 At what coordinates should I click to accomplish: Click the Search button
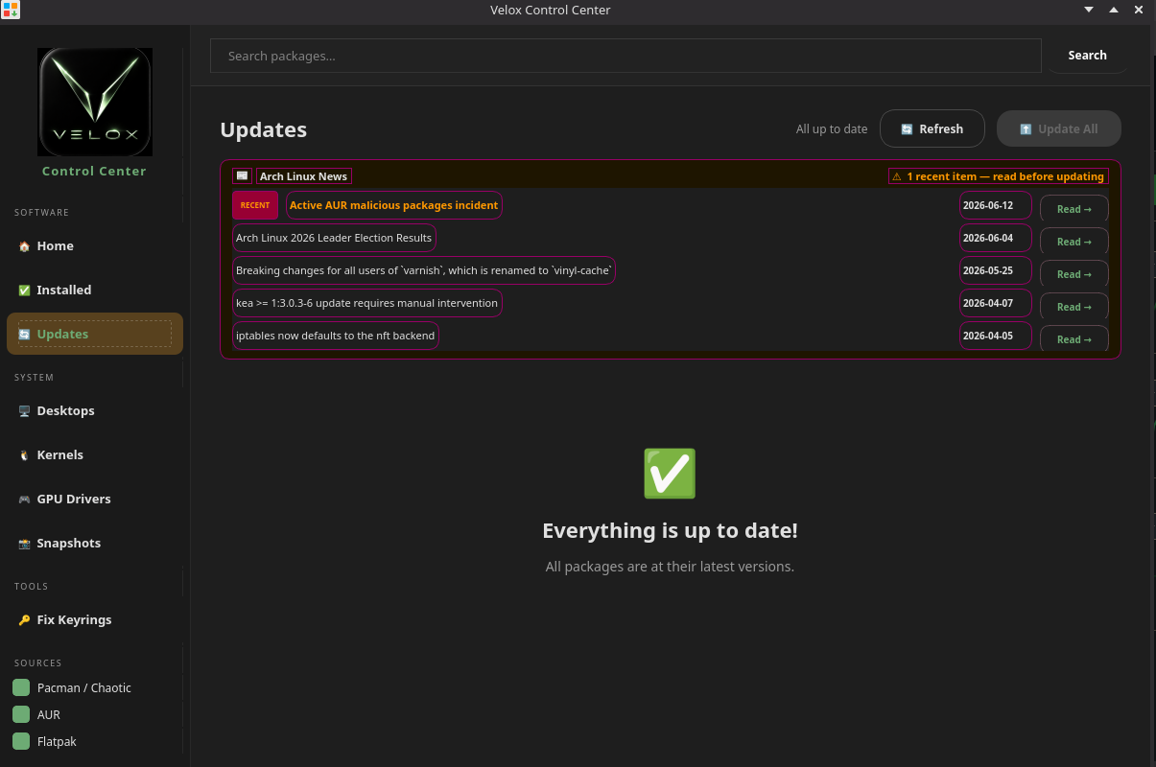click(1087, 56)
